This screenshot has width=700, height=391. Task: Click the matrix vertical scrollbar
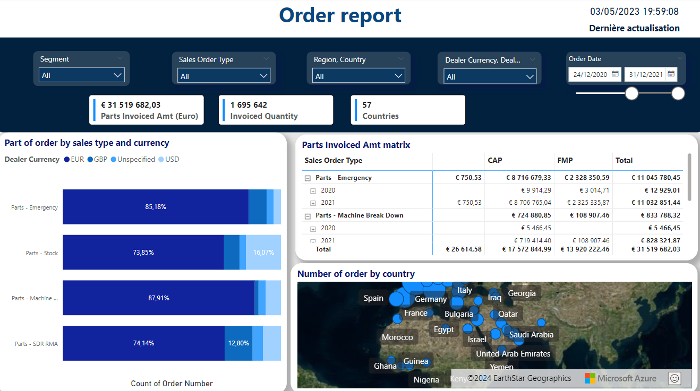[x=689, y=177]
